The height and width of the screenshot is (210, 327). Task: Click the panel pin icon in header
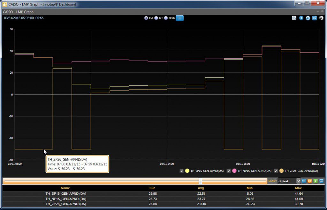click(x=322, y=11)
